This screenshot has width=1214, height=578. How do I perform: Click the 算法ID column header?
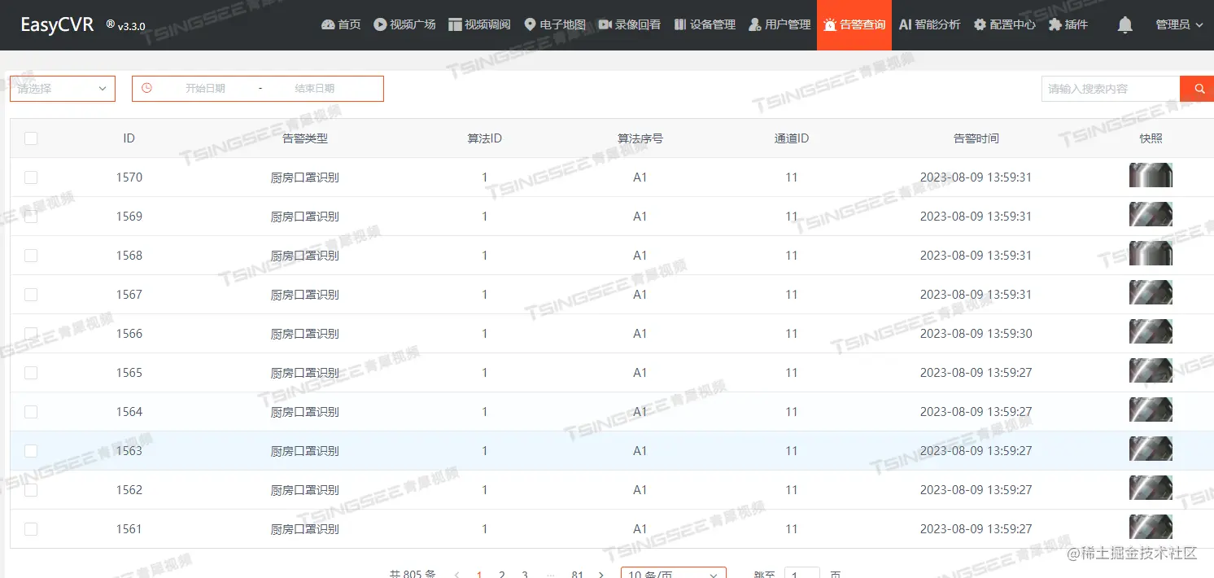coord(485,138)
